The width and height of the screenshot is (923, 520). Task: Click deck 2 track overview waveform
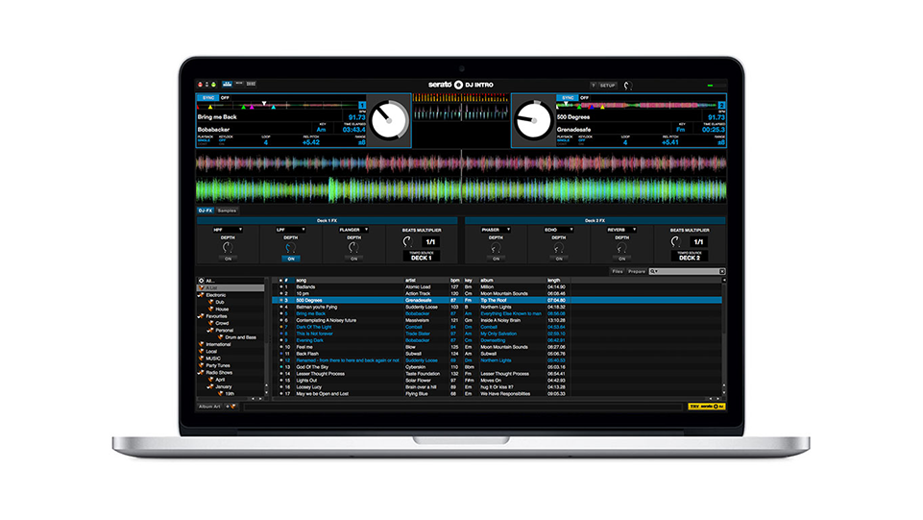tap(637, 106)
